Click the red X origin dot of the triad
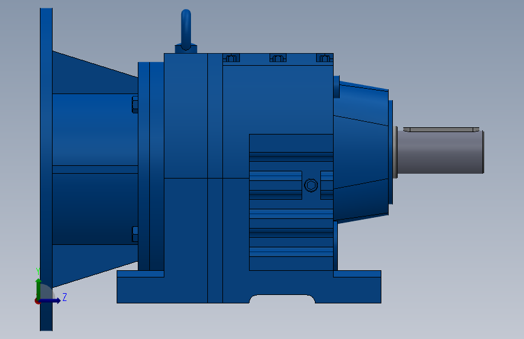This screenshot has height=339, width=524. 37,301
